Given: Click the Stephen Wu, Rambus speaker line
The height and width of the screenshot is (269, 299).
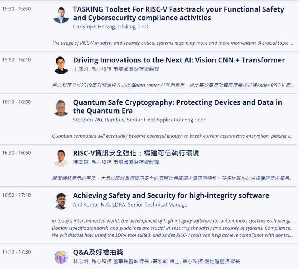Looking at the screenshot, I should [x=139, y=120].
